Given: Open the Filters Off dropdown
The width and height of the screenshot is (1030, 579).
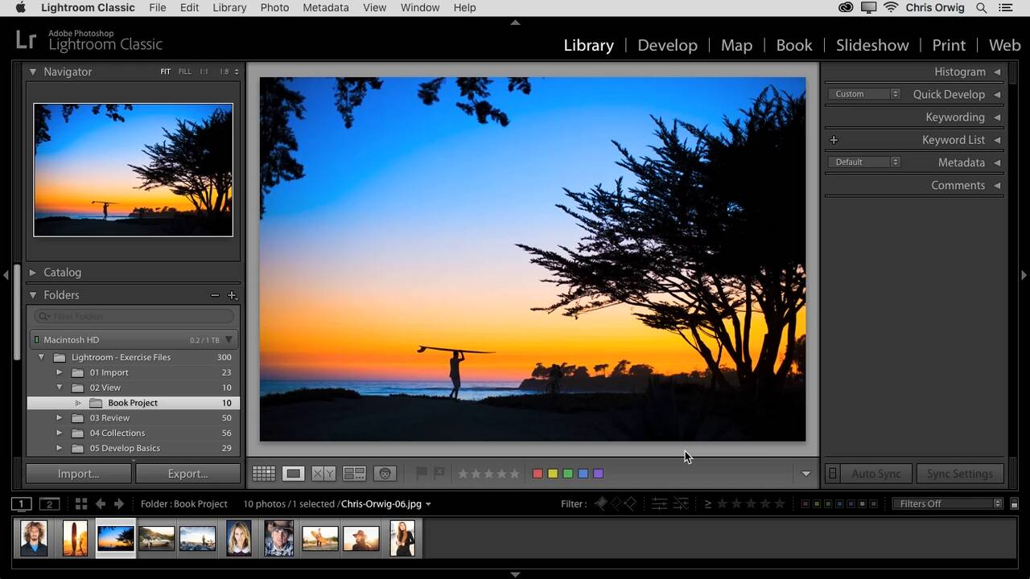Looking at the screenshot, I should 948,504.
